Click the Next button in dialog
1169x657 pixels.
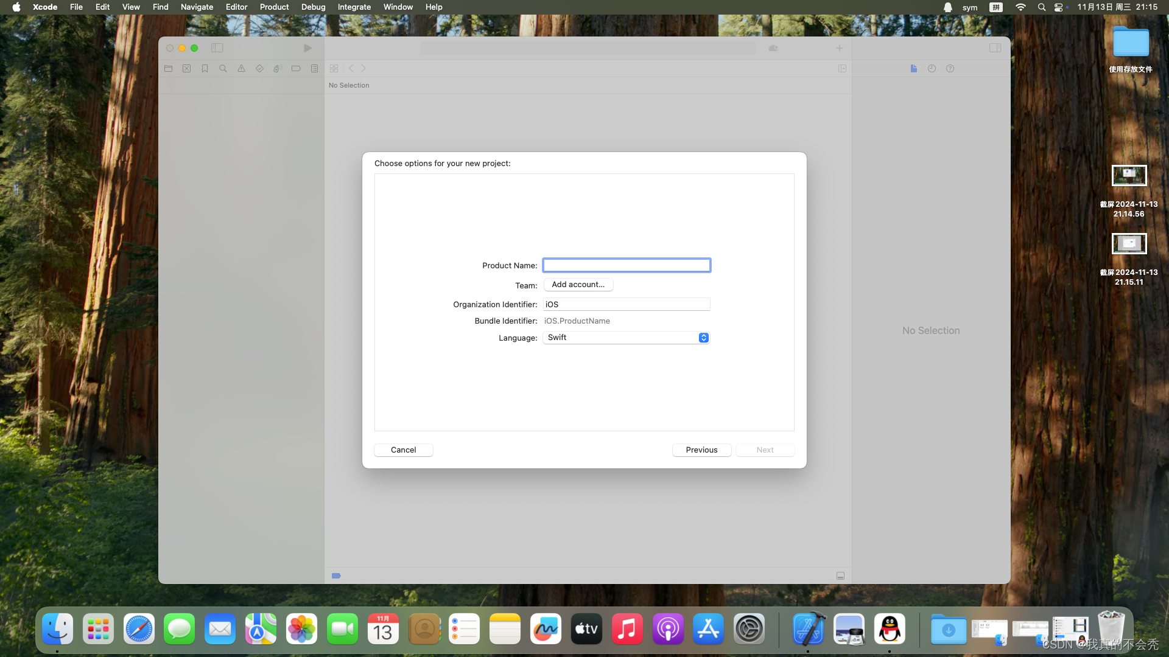(765, 450)
